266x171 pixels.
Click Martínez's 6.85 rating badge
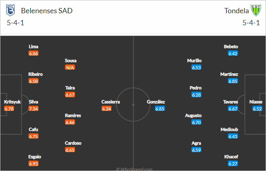[233, 81]
